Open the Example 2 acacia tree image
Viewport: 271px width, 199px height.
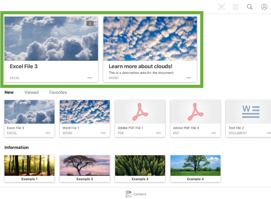point(85,166)
